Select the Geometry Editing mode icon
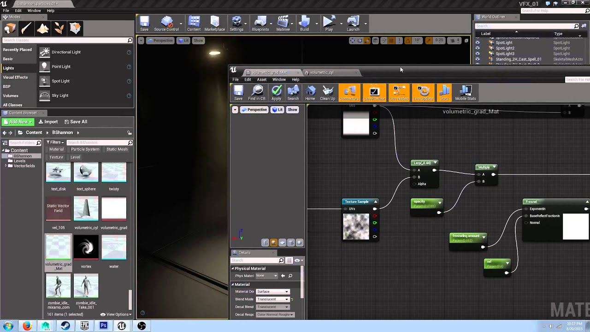The height and width of the screenshot is (332, 590). coord(75,29)
